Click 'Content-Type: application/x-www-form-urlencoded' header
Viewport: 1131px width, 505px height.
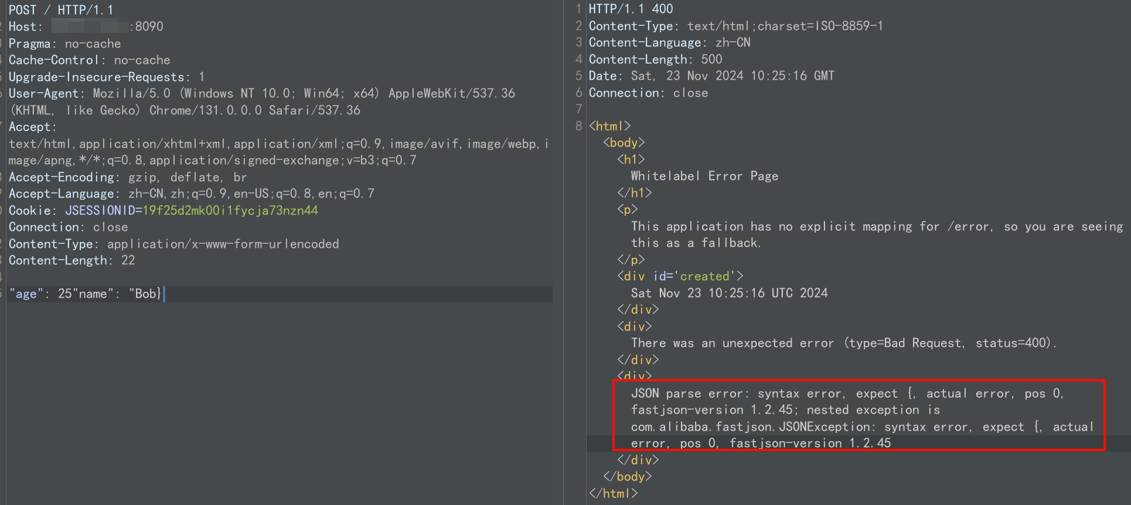173,244
